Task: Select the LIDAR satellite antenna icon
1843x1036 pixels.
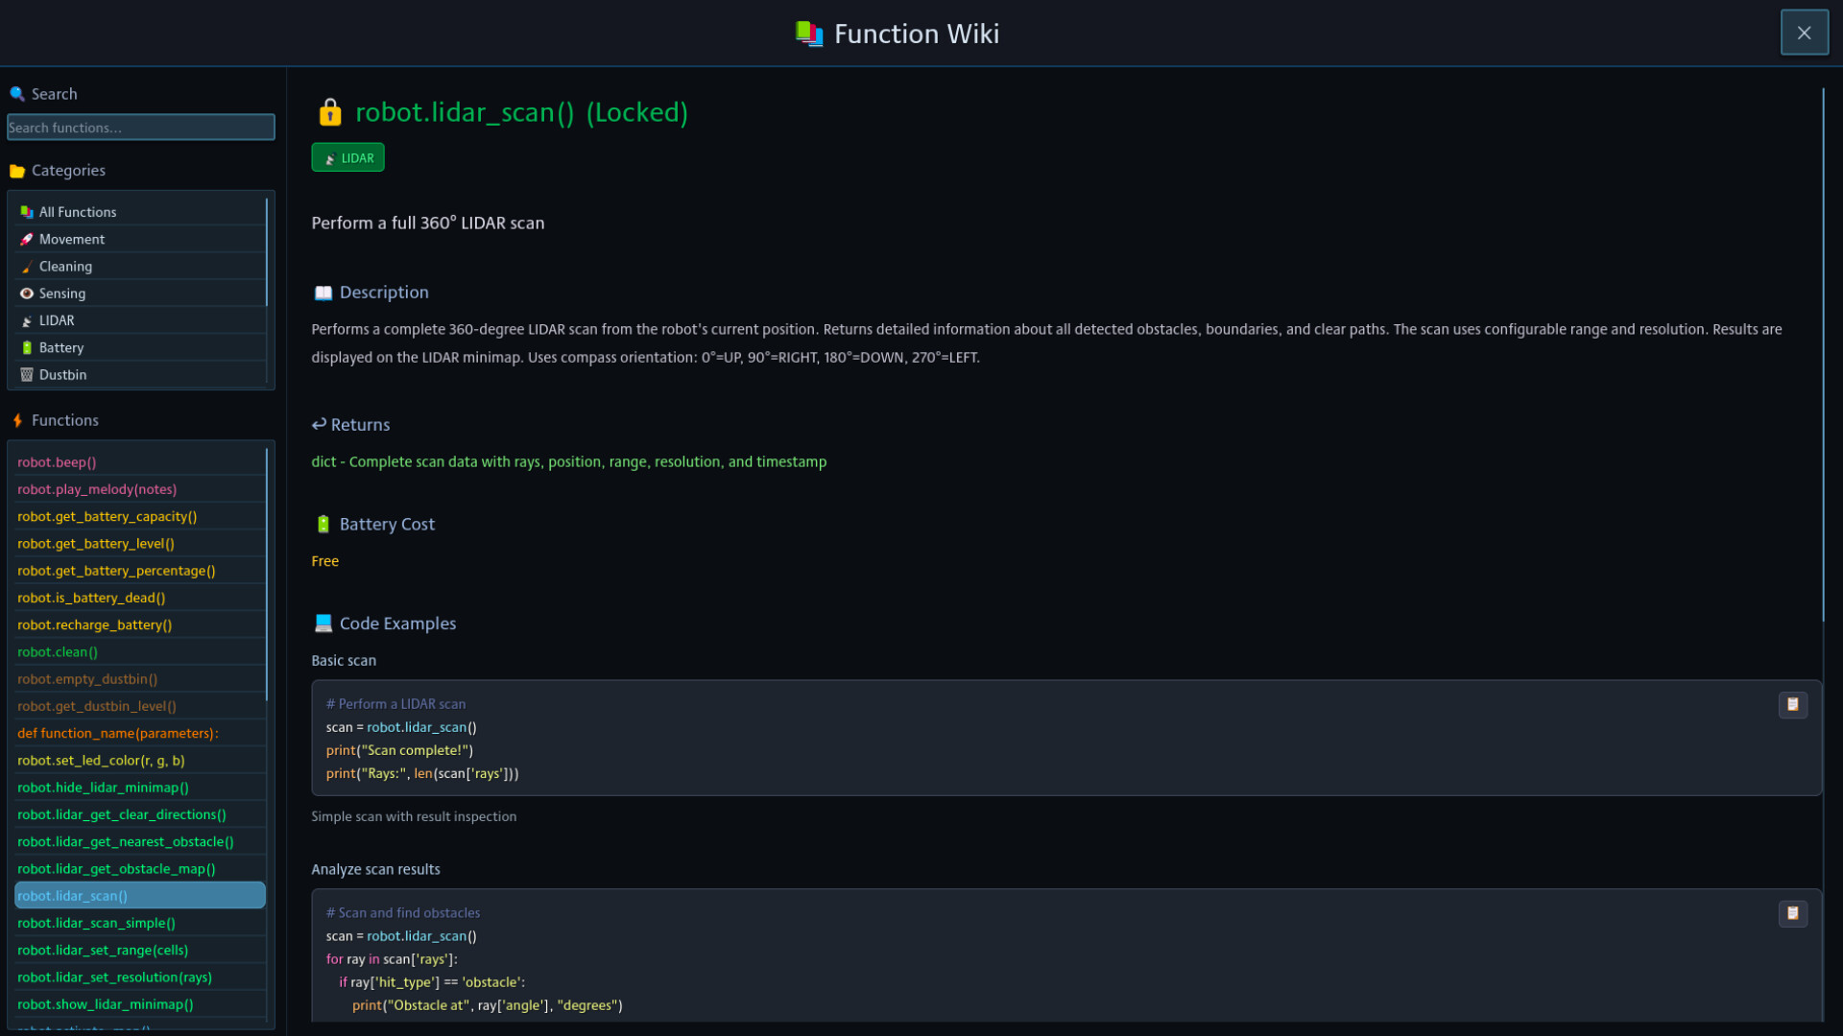Action: tap(27, 319)
